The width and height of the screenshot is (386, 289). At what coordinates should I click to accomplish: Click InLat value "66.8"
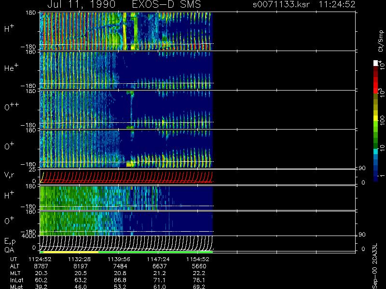pyautogui.click(x=120, y=280)
